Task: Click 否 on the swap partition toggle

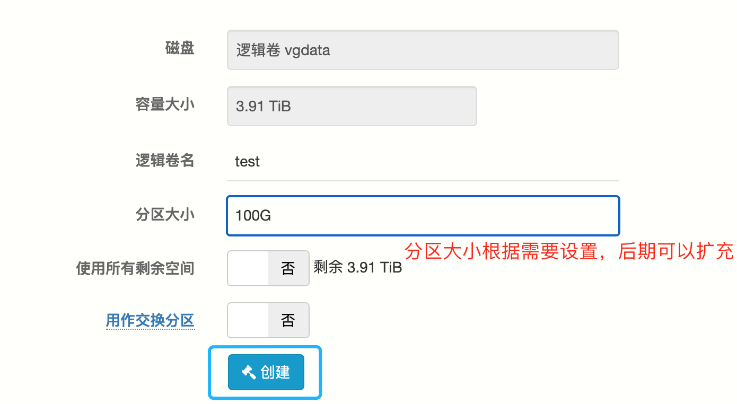Action: click(288, 320)
